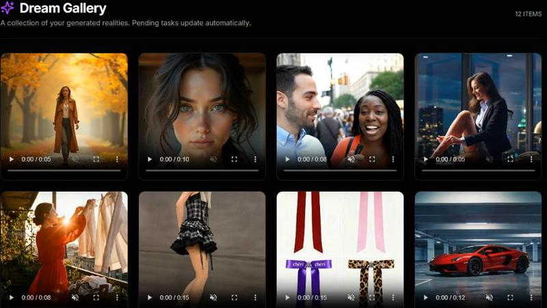This screenshot has width=547, height=308.
Task: Fullscreen the red sports car video
Action: pyautogui.click(x=510, y=298)
